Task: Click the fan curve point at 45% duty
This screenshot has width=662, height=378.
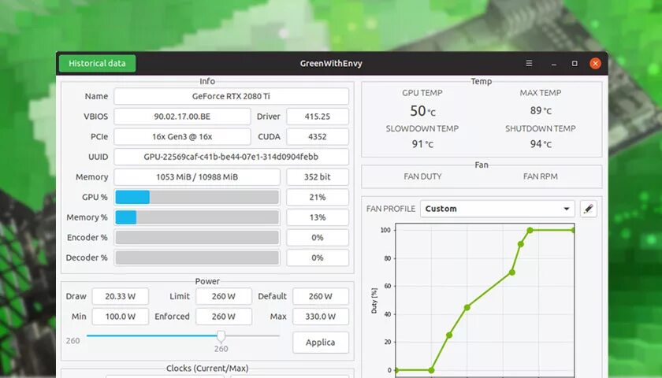Action: click(467, 308)
